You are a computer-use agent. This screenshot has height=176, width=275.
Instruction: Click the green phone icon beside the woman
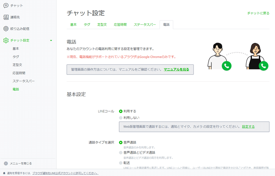263,66
